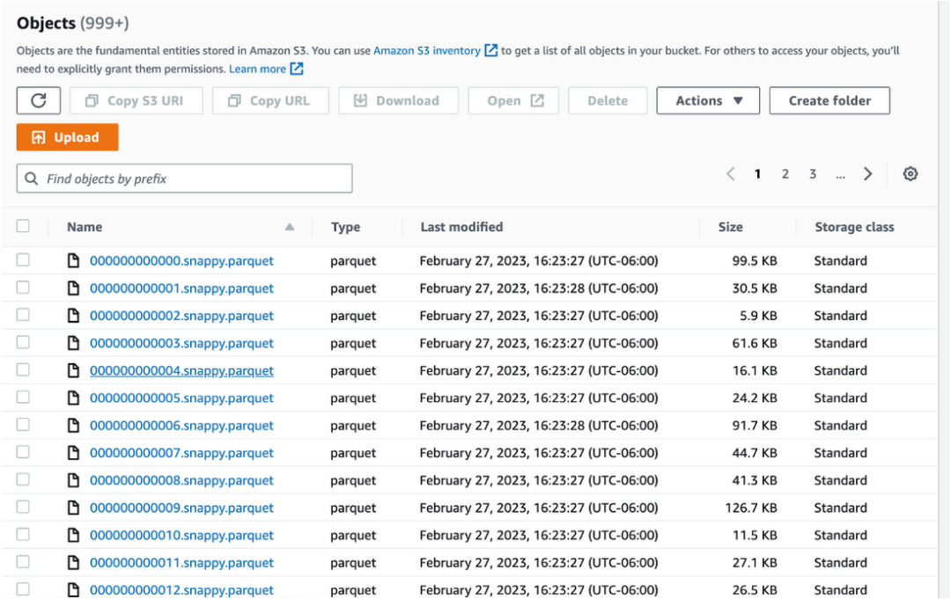
Task: Go to next page arrow
Action: point(868,174)
